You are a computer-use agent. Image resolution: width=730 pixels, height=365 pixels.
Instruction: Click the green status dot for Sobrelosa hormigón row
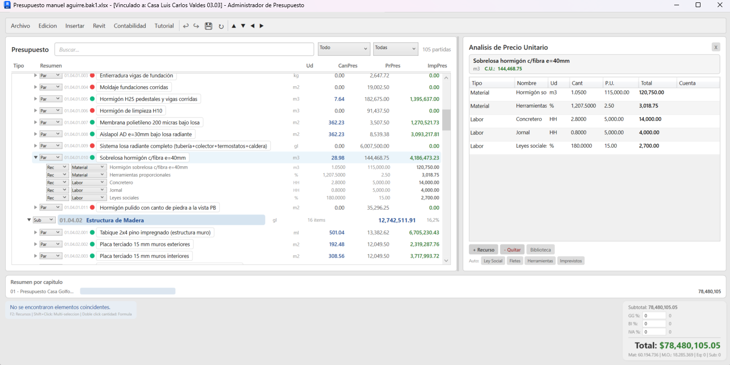[x=92, y=157]
